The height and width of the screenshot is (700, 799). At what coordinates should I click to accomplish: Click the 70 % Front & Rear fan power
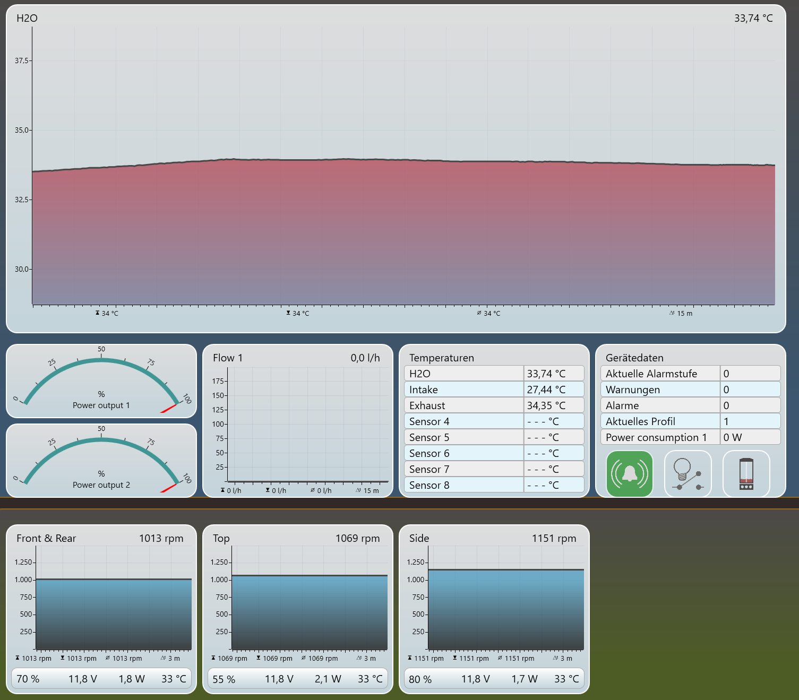tap(28, 679)
